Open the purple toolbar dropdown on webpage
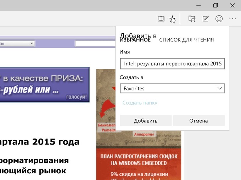241x180 pixels. (17, 44)
